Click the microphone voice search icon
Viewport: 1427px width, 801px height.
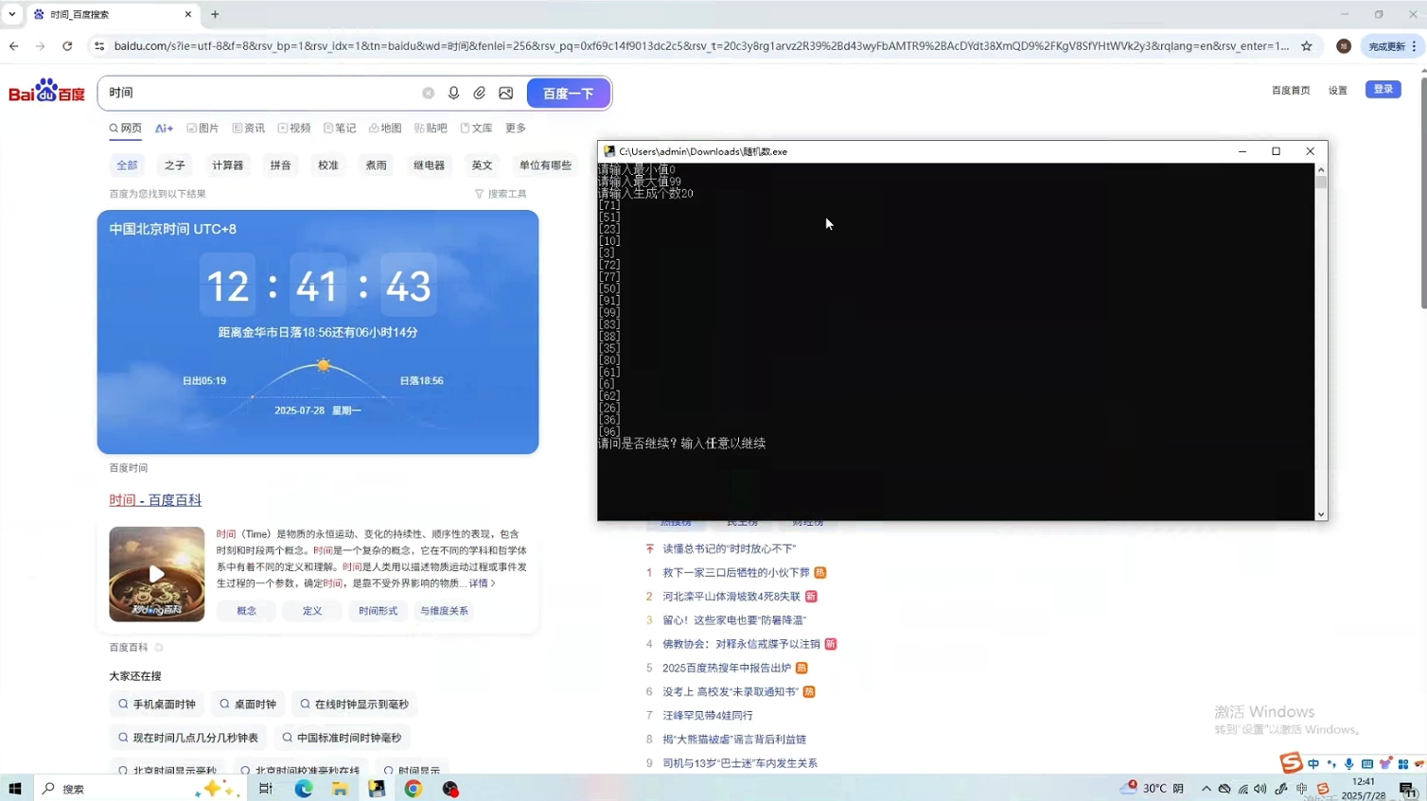click(453, 93)
